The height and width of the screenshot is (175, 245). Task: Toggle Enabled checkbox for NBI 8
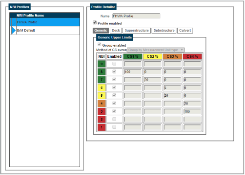(114, 71)
